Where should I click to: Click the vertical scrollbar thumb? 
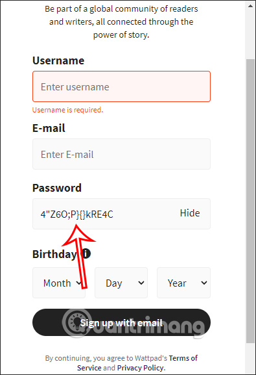point(250,201)
